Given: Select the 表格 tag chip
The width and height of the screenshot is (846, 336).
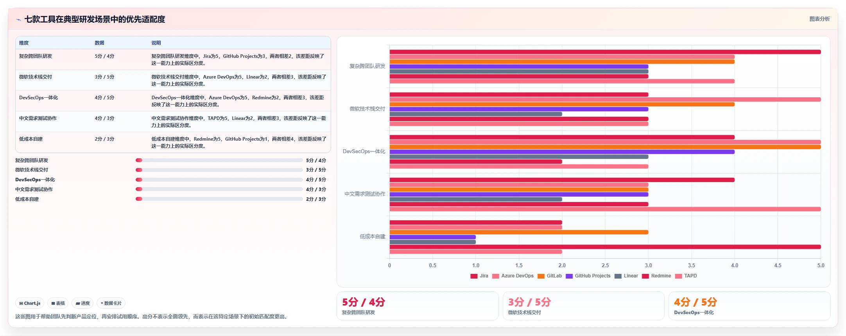Looking at the screenshot, I should pos(58,303).
